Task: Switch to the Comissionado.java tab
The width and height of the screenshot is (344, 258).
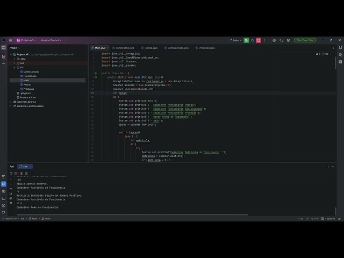Action: (176, 48)
